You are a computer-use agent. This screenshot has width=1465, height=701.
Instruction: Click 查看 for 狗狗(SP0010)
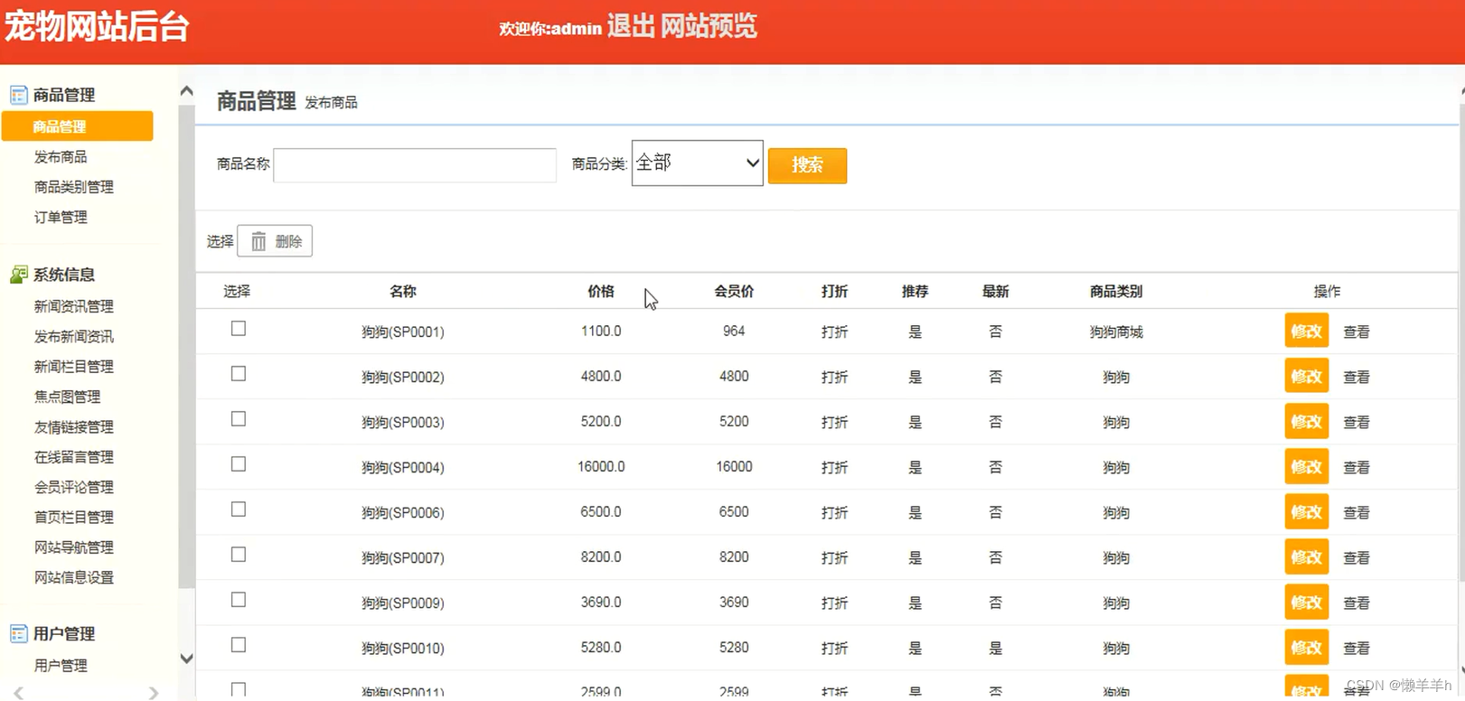(x=1357, y=648)
